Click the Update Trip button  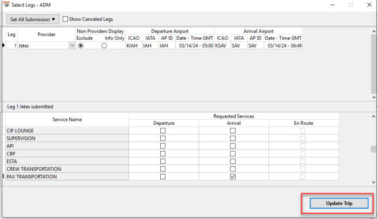(339, 203)
